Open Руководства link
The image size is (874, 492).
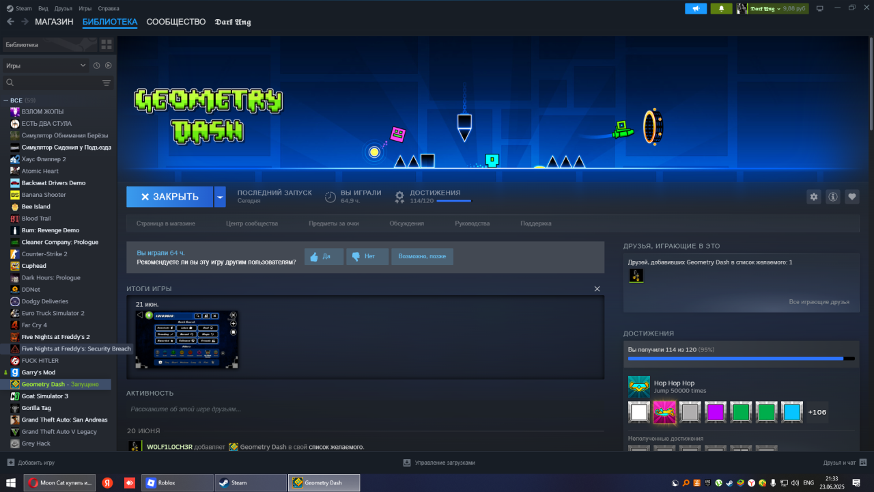(473, 223)
